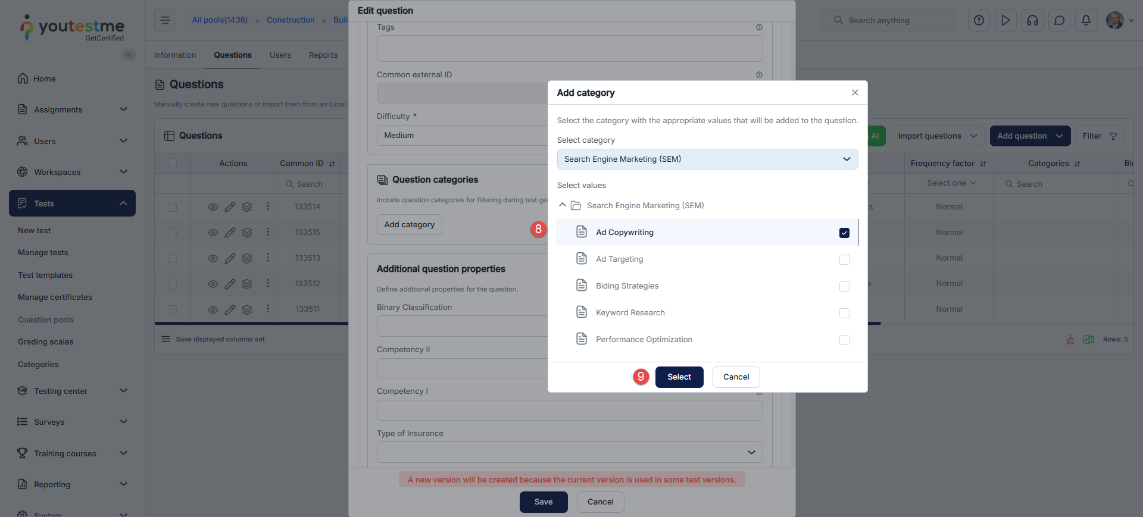Click the headphones support icon
1143x517 pixels.
coord(1032,20)
